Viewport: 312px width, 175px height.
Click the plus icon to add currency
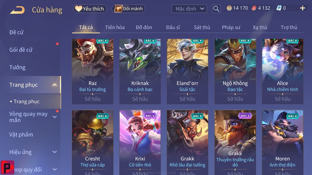[302, 8]
